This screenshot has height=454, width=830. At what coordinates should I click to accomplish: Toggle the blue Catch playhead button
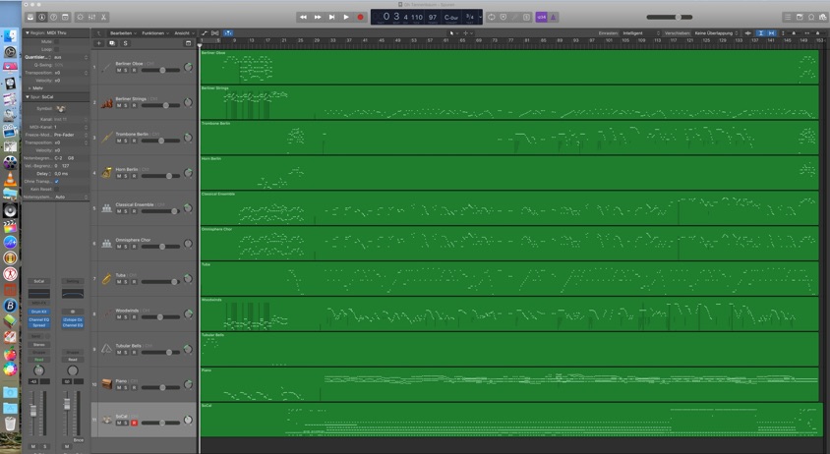(x=228, y=32)
